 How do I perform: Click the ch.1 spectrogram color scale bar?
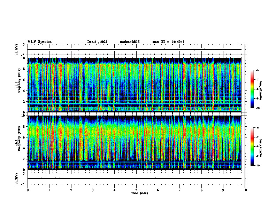pos(252,89)
